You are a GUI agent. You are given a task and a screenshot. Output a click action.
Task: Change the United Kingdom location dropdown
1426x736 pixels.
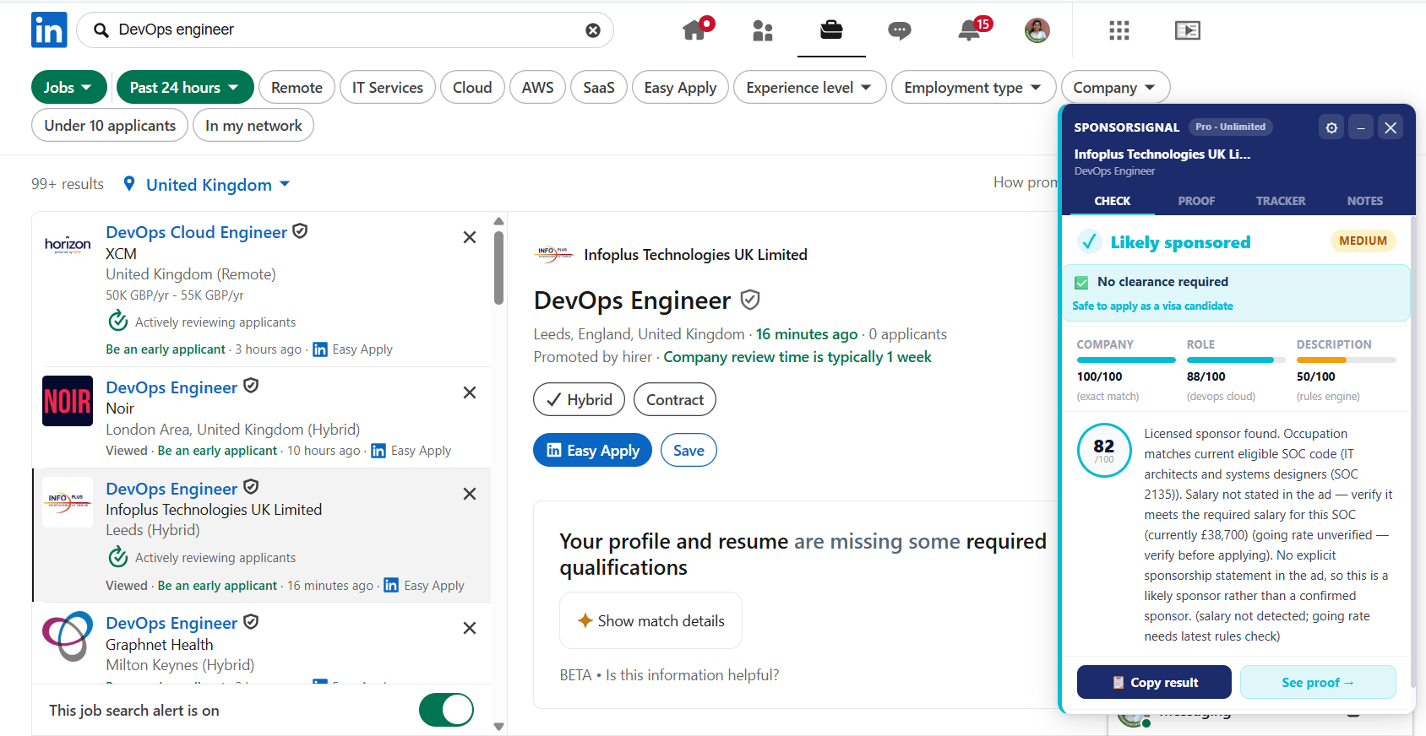coord(218,184)
